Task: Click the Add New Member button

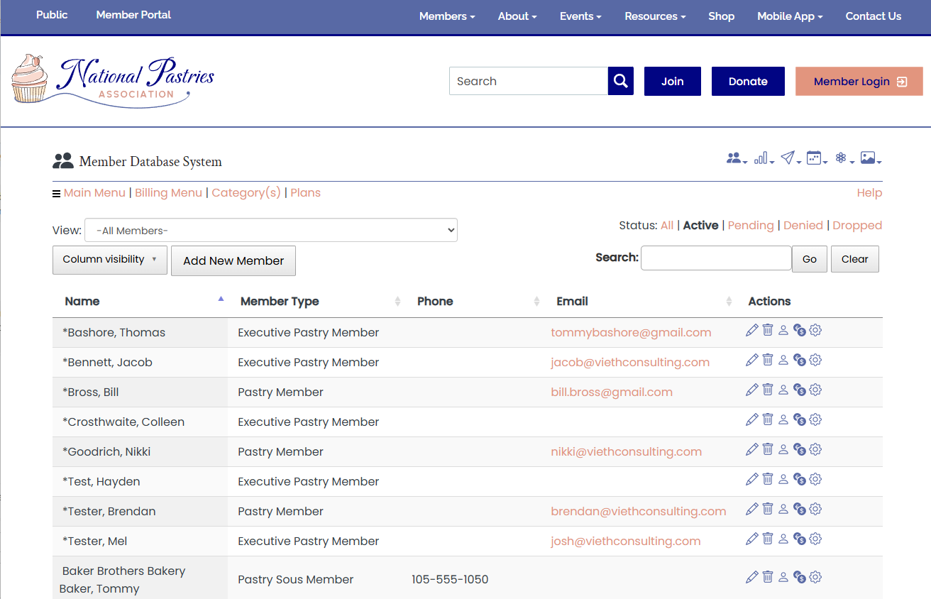Action: coord(233,260)
